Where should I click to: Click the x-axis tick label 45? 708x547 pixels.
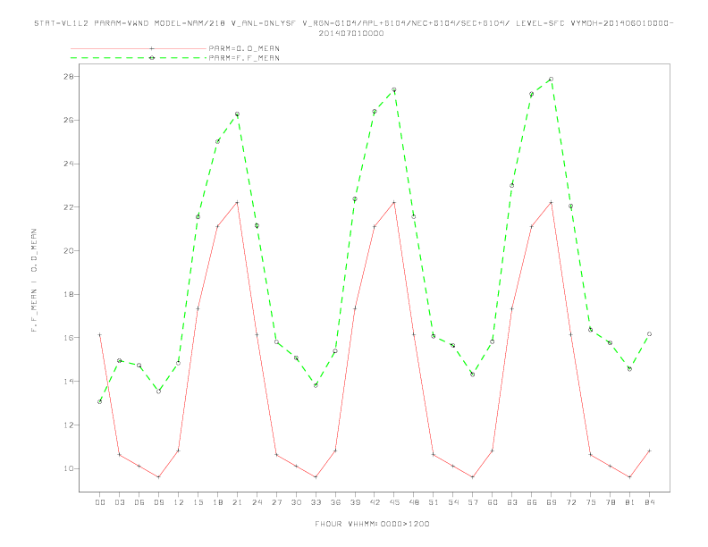(x=394, y=502)
